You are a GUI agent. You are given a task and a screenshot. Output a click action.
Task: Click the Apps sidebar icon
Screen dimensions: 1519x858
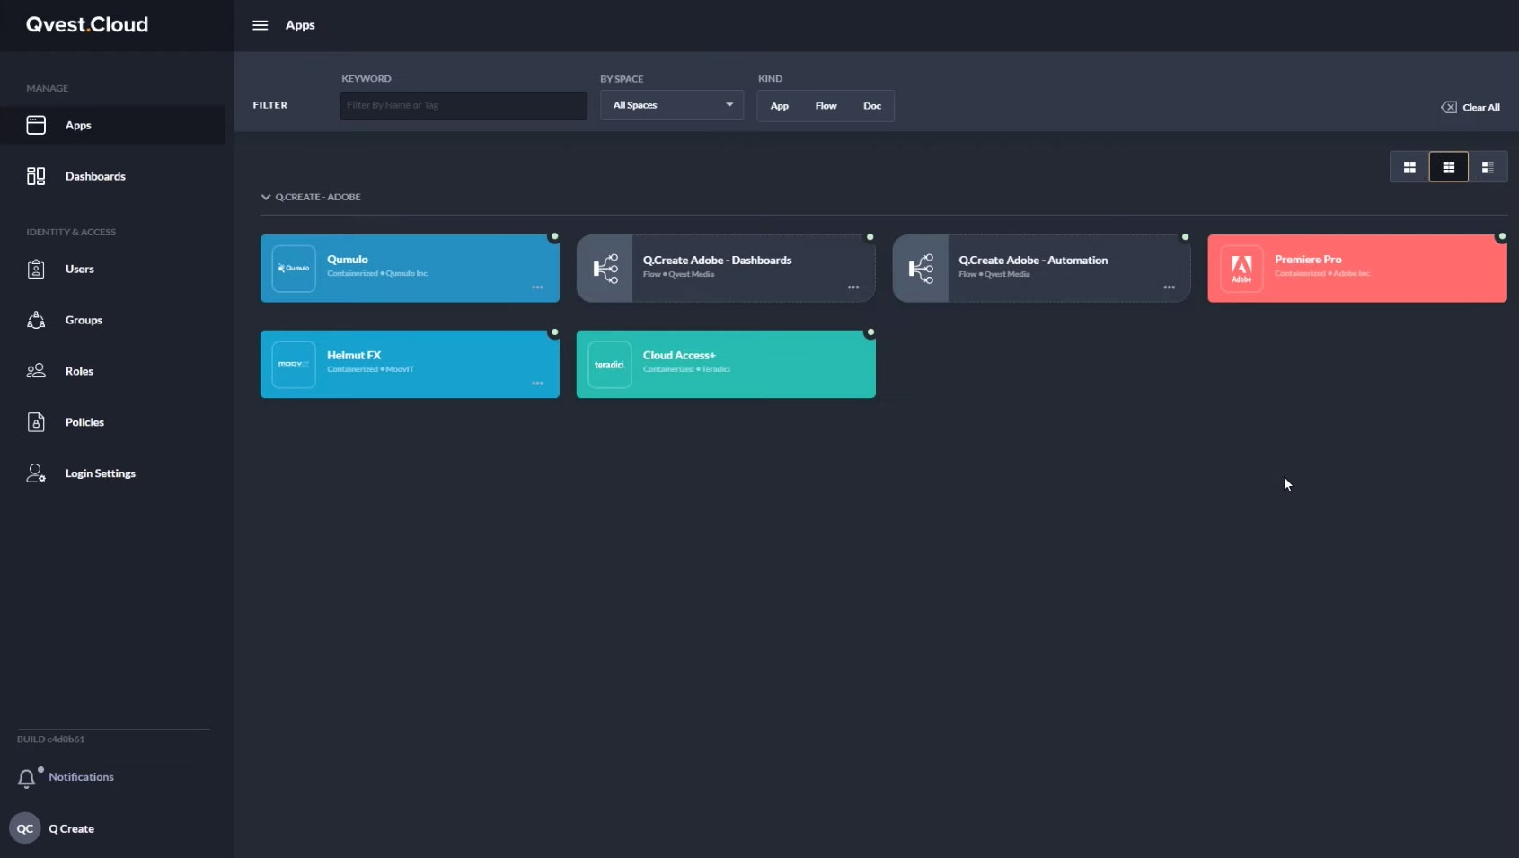[36, 125]
